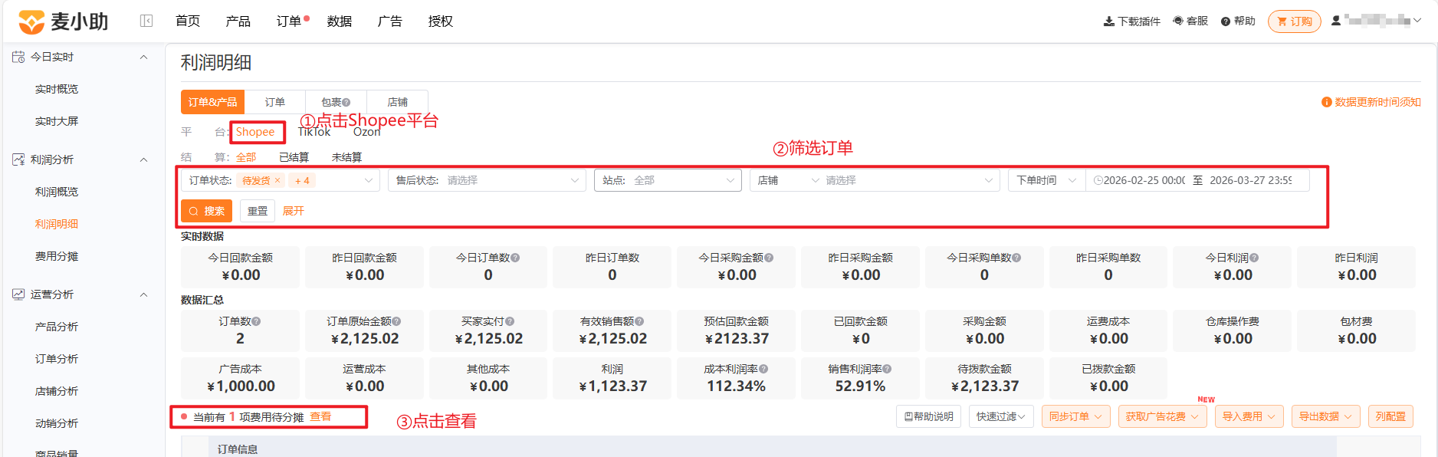Open the 首页 menu

[x=188, y=21]
